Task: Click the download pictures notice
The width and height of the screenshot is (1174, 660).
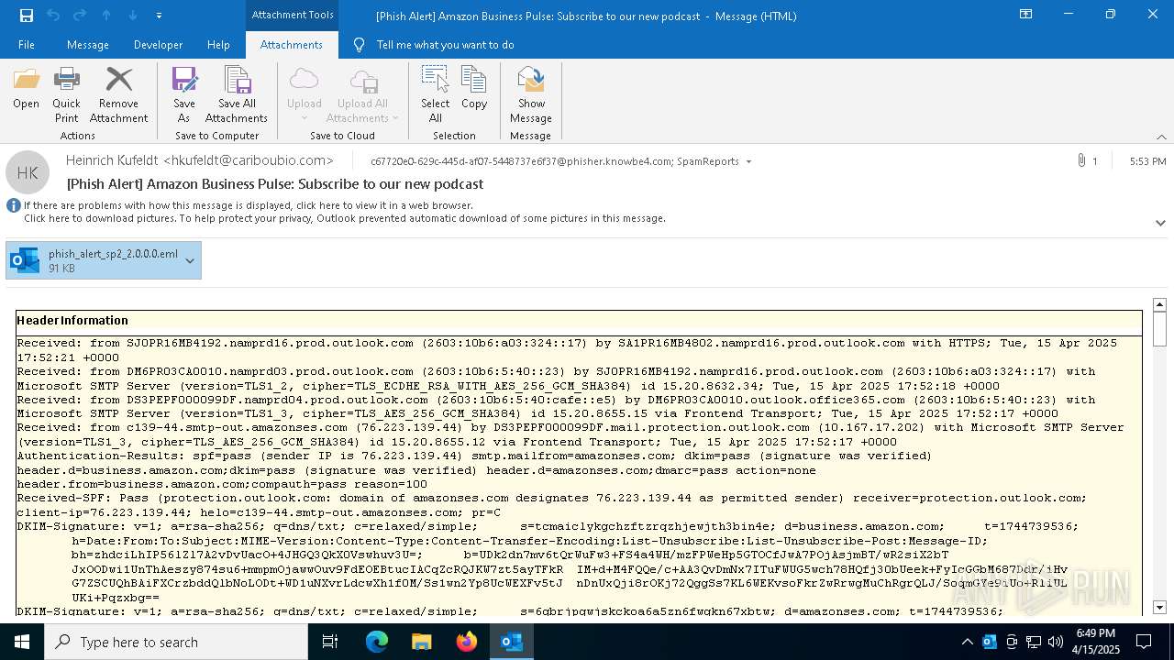Action: click(x=345, y=218)
